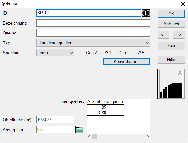Select the Innenquelle cell with value 80
Viewport: 188px width, 143px height.
point(113,113)
